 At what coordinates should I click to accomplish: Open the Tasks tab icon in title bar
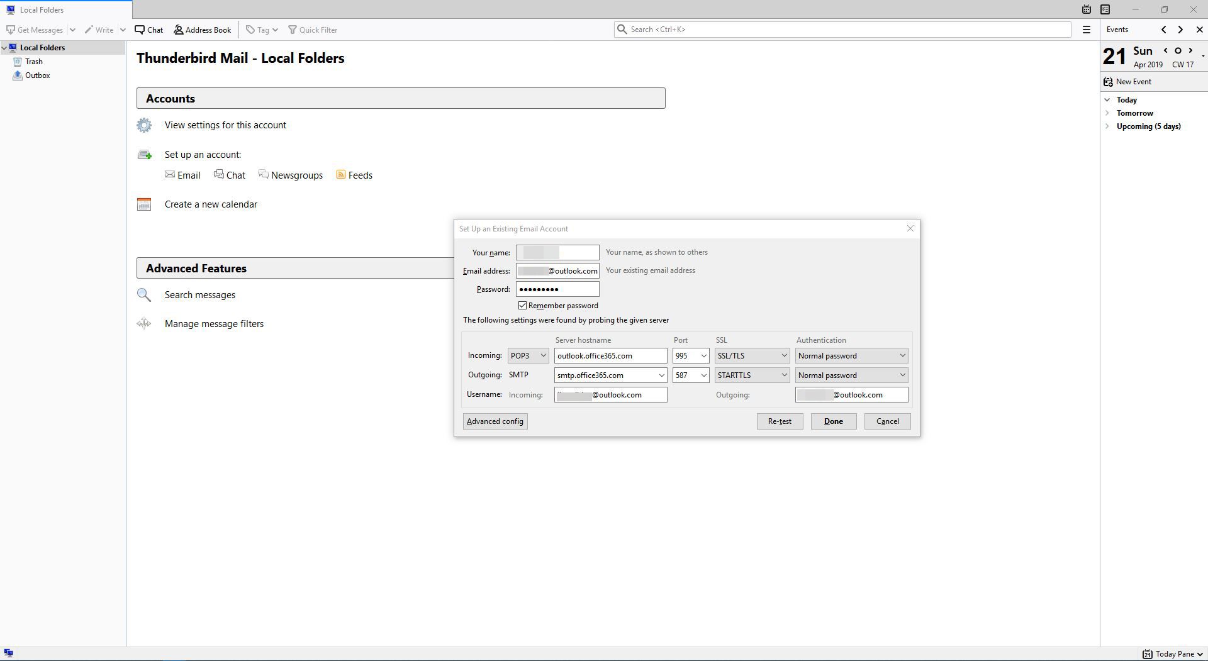point(1105,9)
